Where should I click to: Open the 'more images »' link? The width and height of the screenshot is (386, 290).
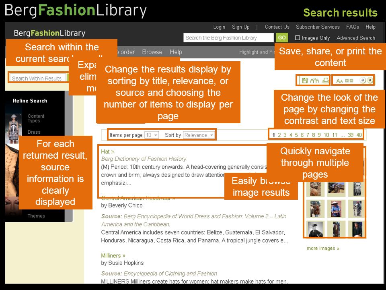pos(323,249)
